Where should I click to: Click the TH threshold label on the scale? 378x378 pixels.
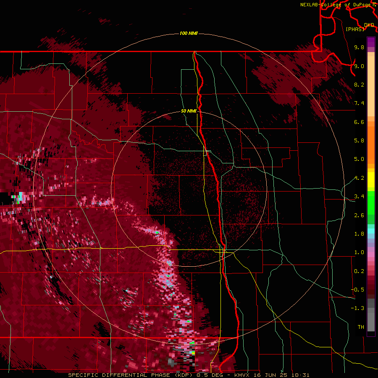coord(361,327)
